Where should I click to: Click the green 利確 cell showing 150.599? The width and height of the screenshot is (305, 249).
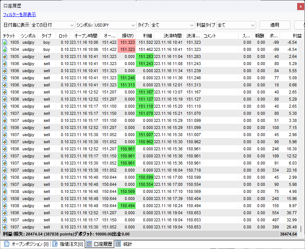[x=145, y=177]
